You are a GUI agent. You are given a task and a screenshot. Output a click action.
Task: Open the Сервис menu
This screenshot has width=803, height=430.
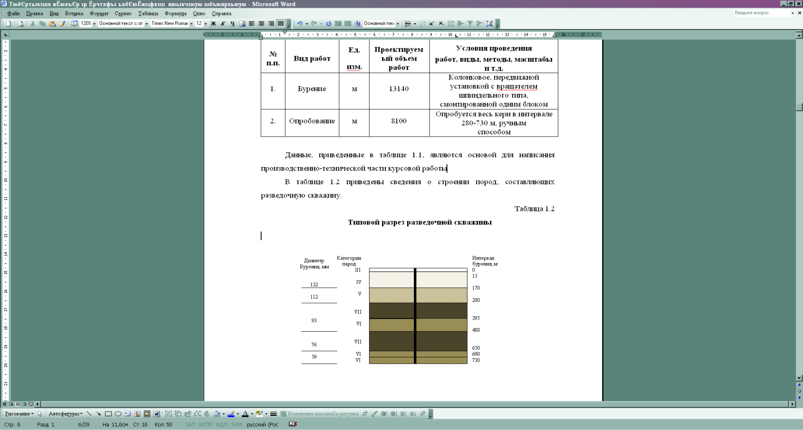(123, 13)
